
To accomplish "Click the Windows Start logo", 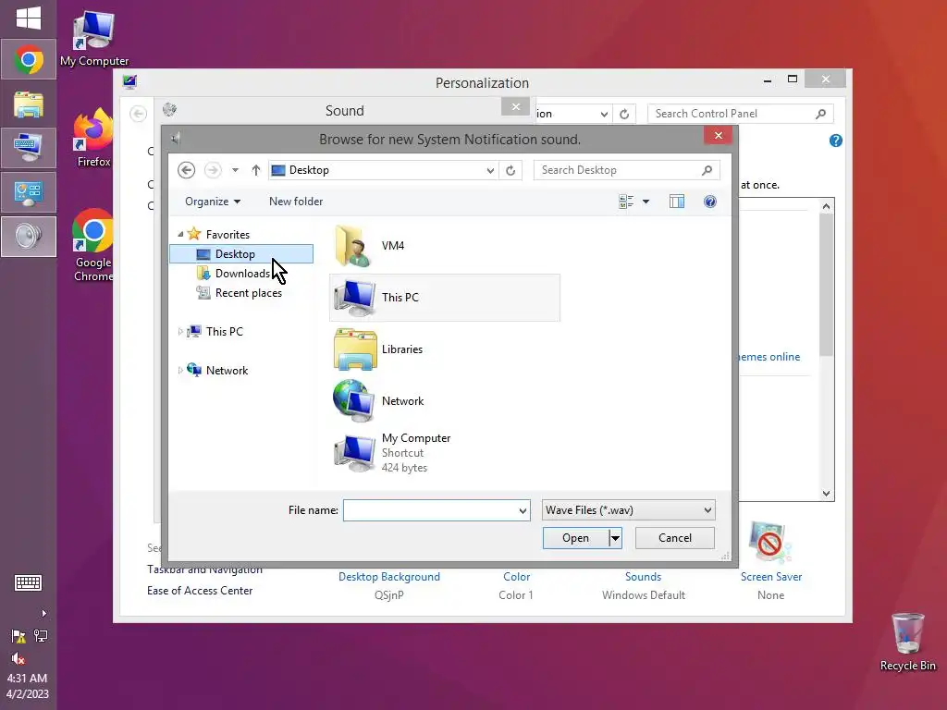I will coord(29,18).
